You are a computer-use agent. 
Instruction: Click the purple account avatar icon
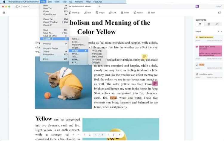pos(197,6)
